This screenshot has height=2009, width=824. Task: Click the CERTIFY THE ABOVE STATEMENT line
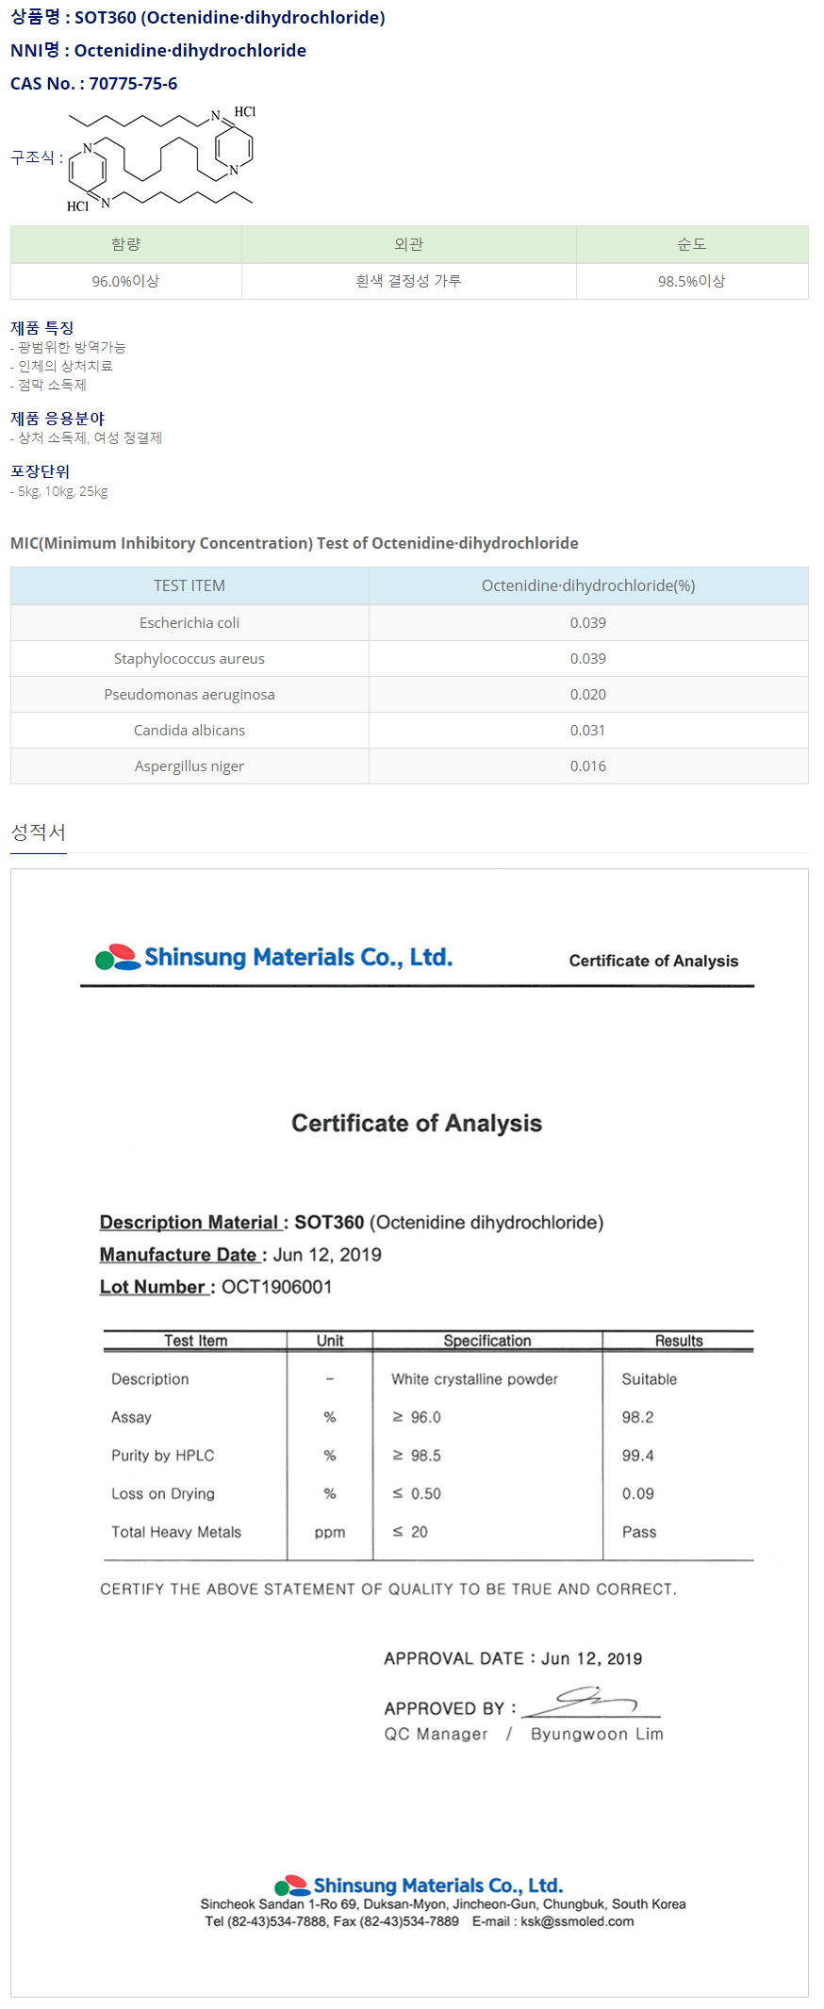tap(388, 1589)
